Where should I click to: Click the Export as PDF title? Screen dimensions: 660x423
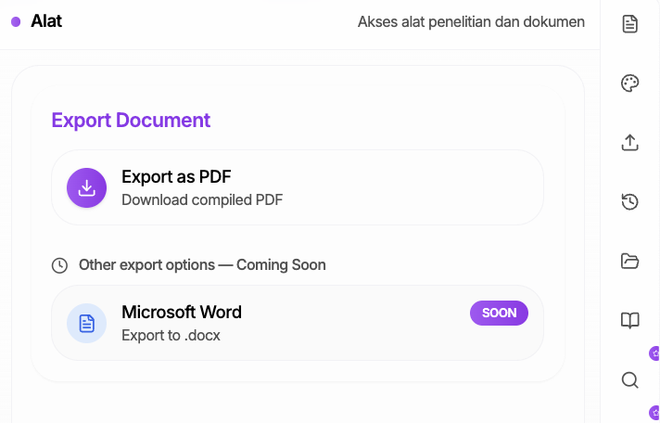(176, 177)
